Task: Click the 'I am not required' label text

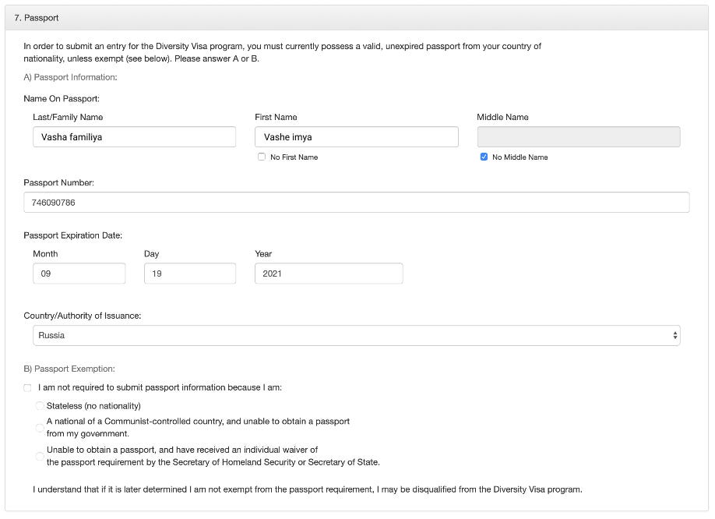Action: [160, 387]
